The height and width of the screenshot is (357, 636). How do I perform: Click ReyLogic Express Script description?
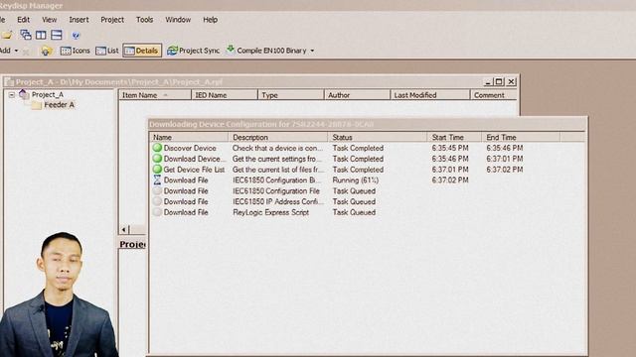tap(270, 212)
